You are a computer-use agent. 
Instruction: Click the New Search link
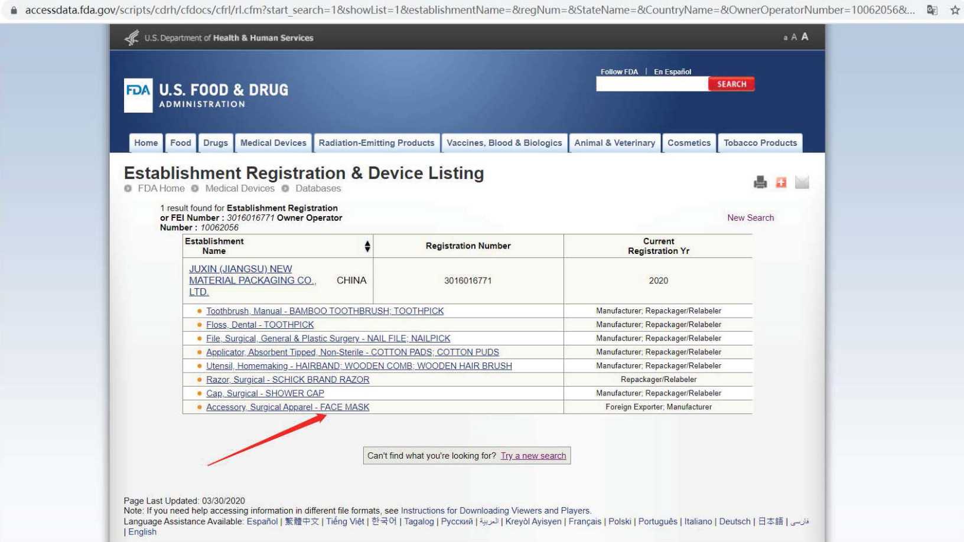coord(750,218)
